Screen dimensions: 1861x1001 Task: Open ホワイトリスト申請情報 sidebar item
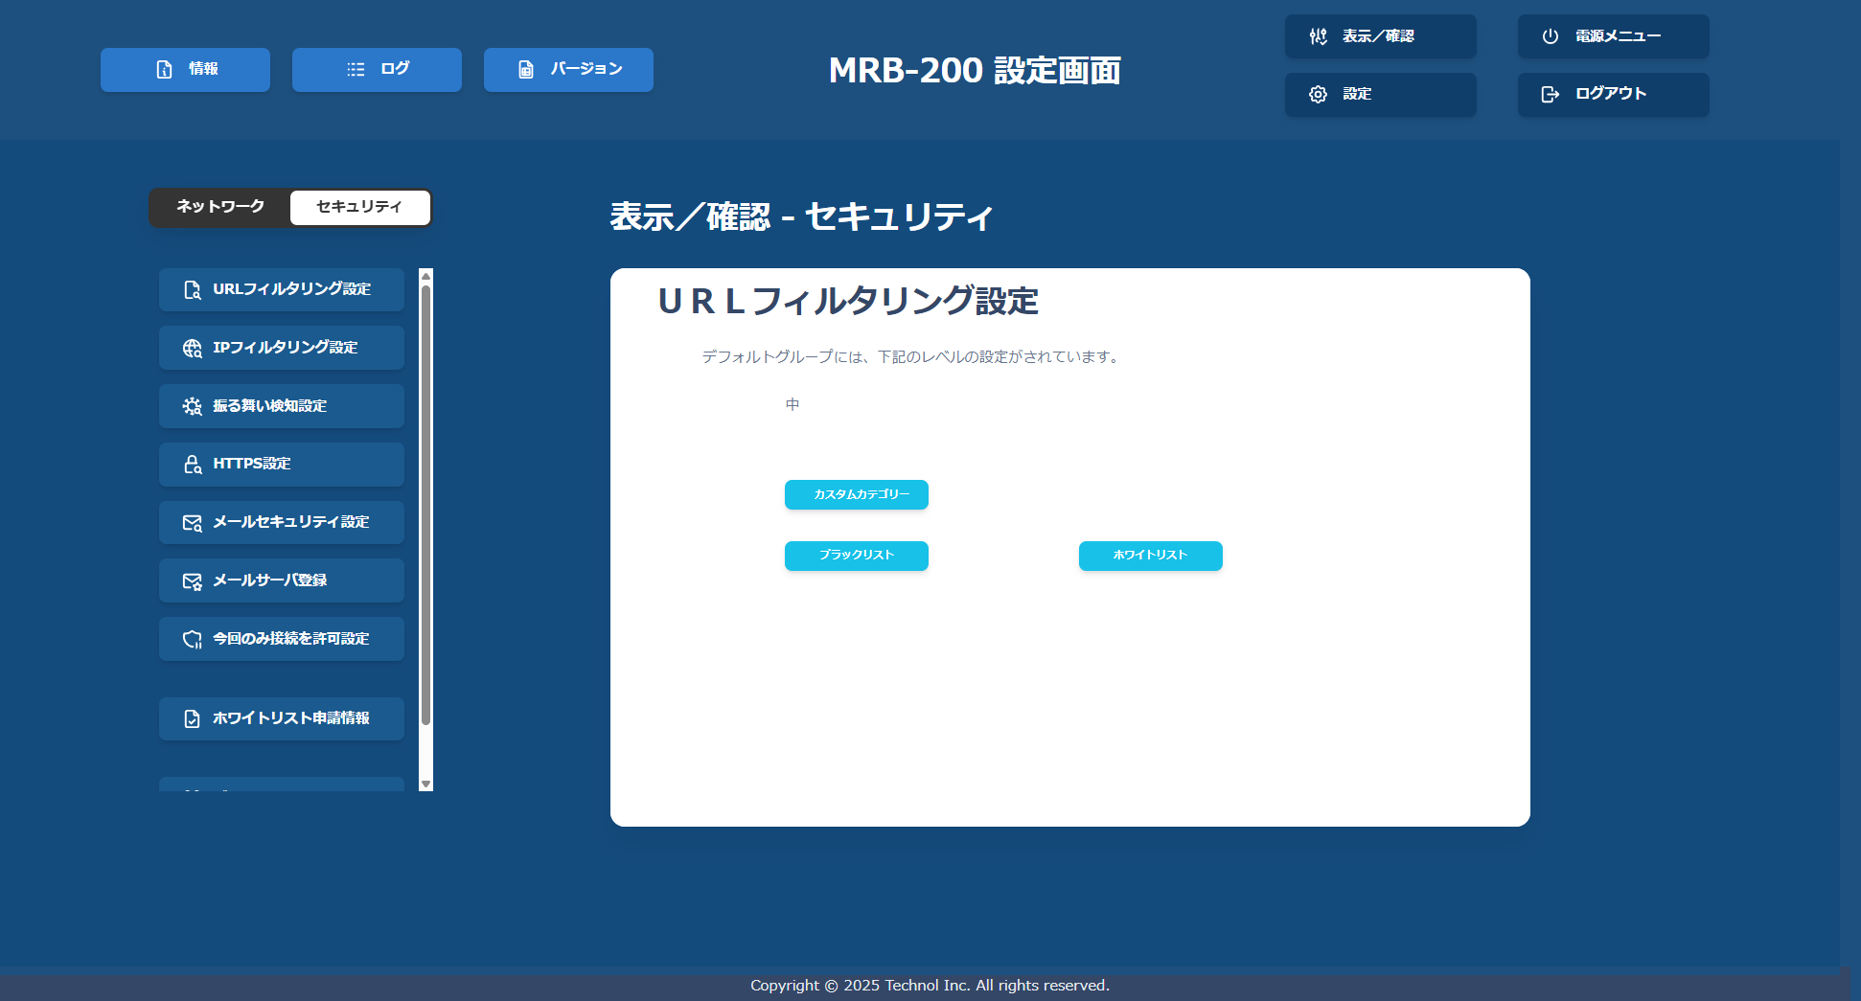282,718
